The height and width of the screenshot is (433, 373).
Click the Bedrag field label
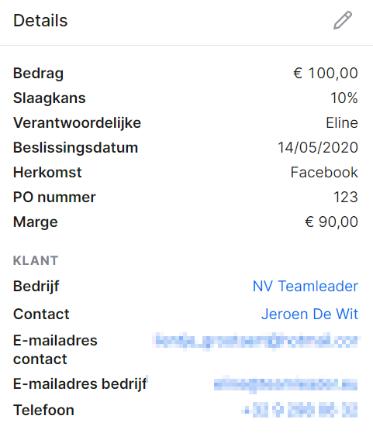[39, 74]
